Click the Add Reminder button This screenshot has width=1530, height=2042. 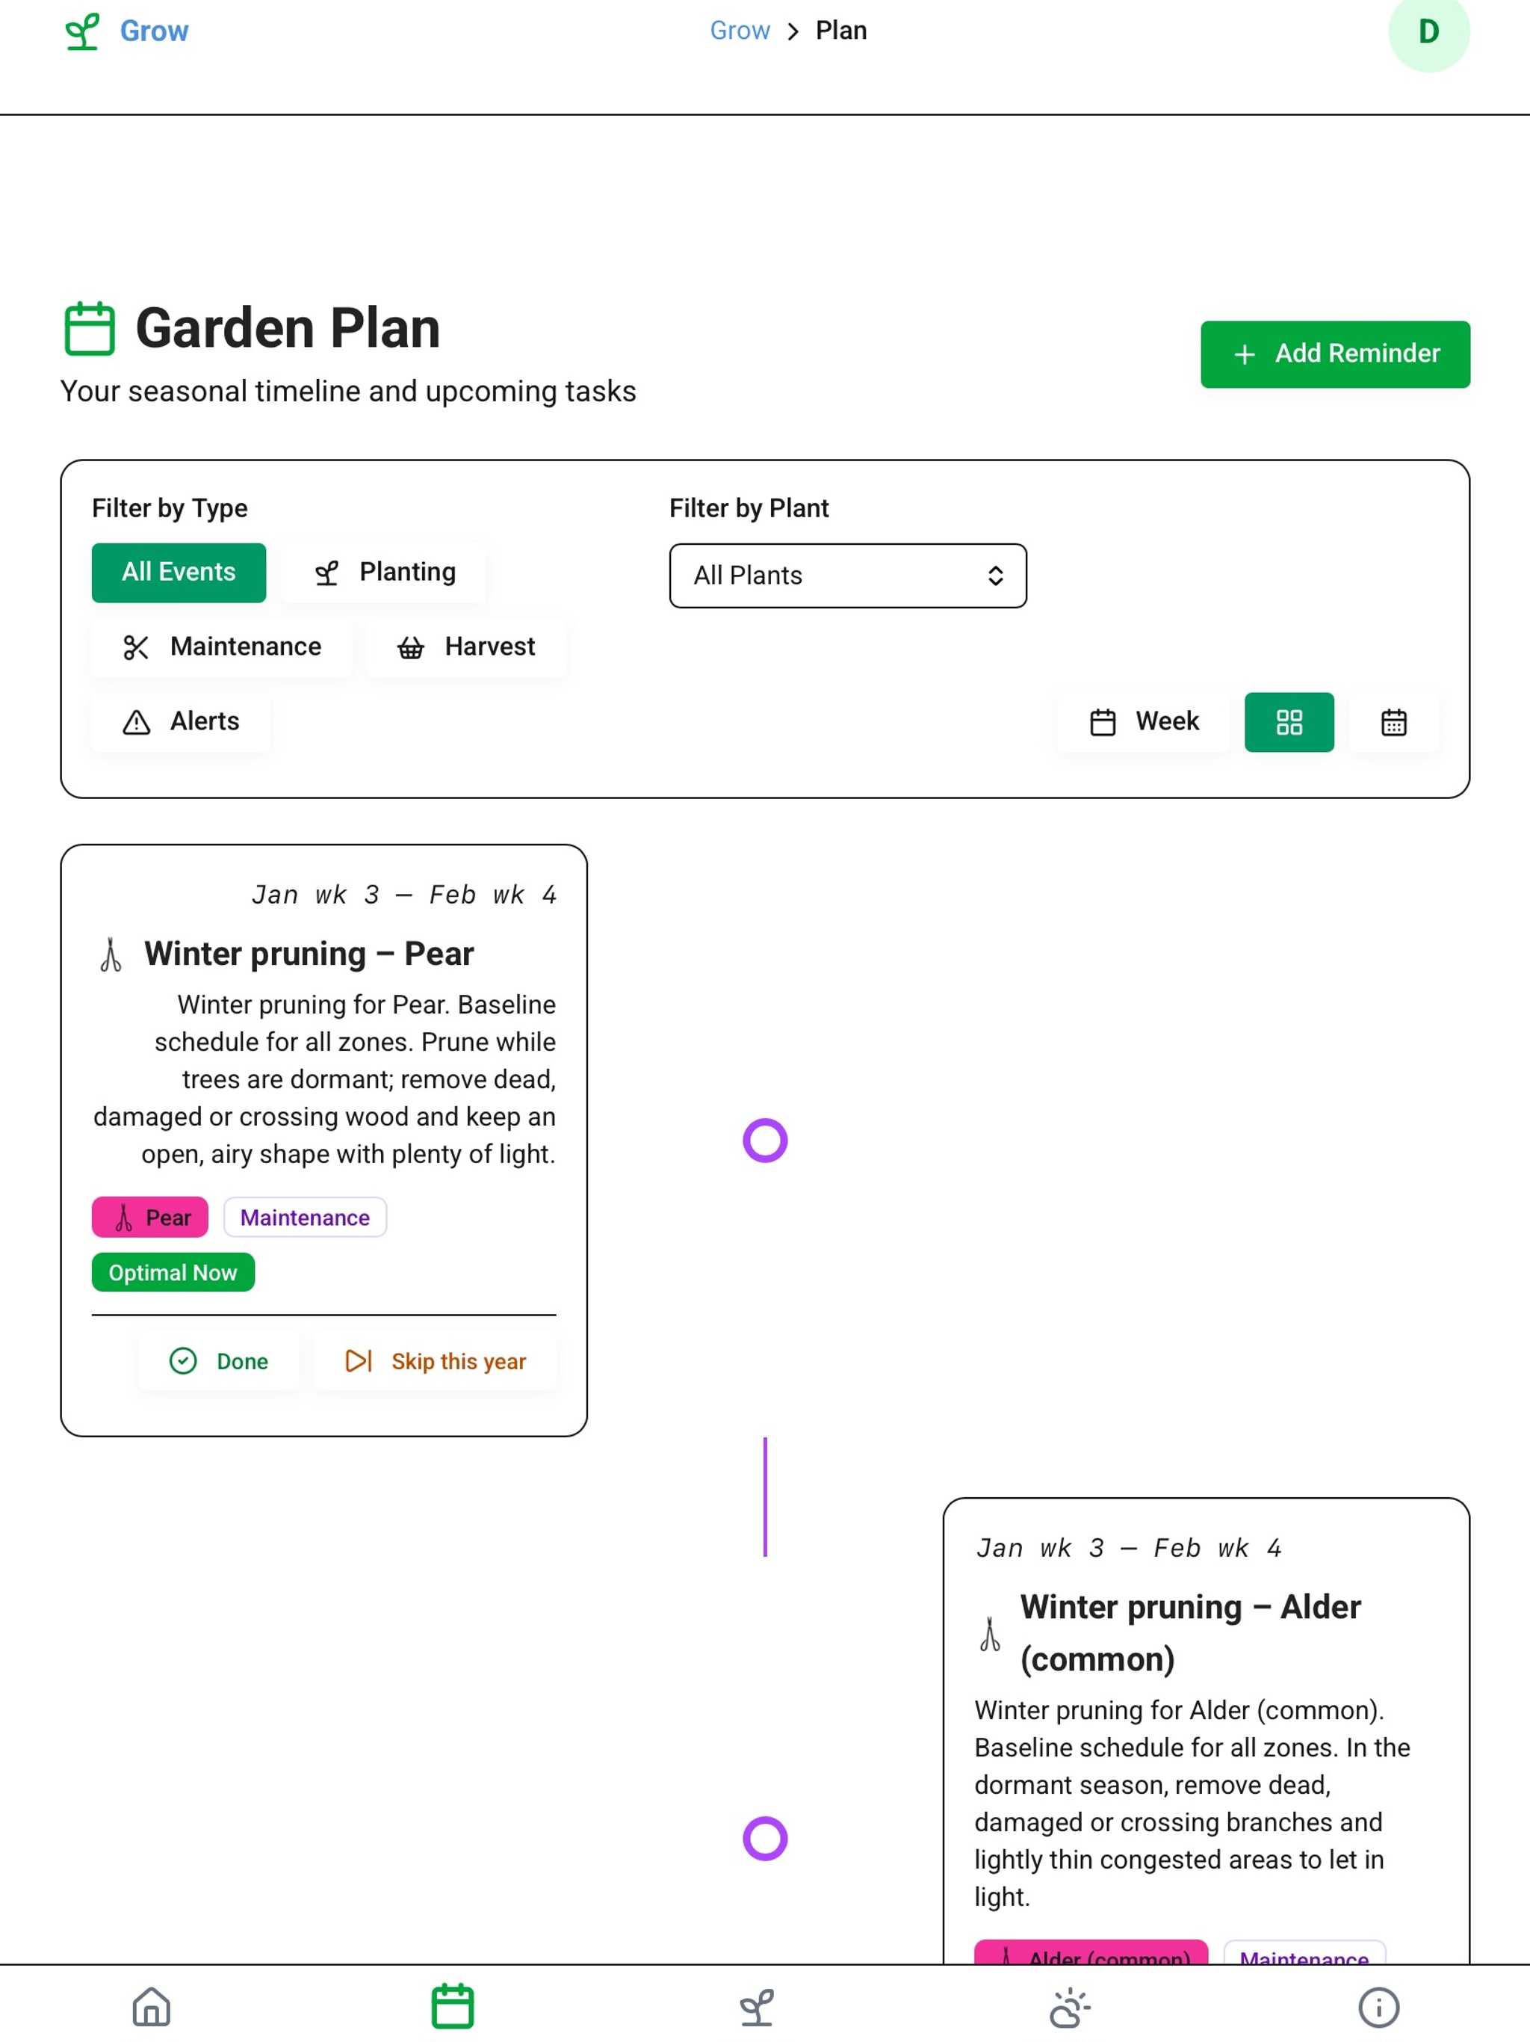(1334, 354)
